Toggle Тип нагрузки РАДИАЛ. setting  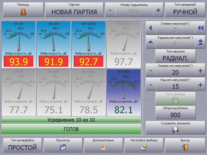(176, 56)
